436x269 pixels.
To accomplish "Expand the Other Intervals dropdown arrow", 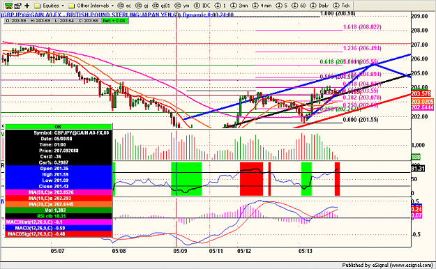I will click(112, 6).
